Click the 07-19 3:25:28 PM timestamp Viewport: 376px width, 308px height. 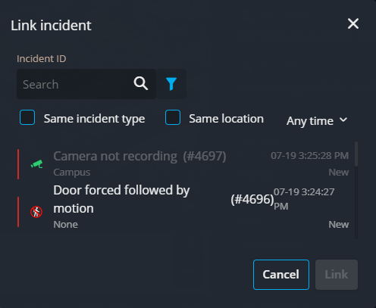click(x=309, y=156)
